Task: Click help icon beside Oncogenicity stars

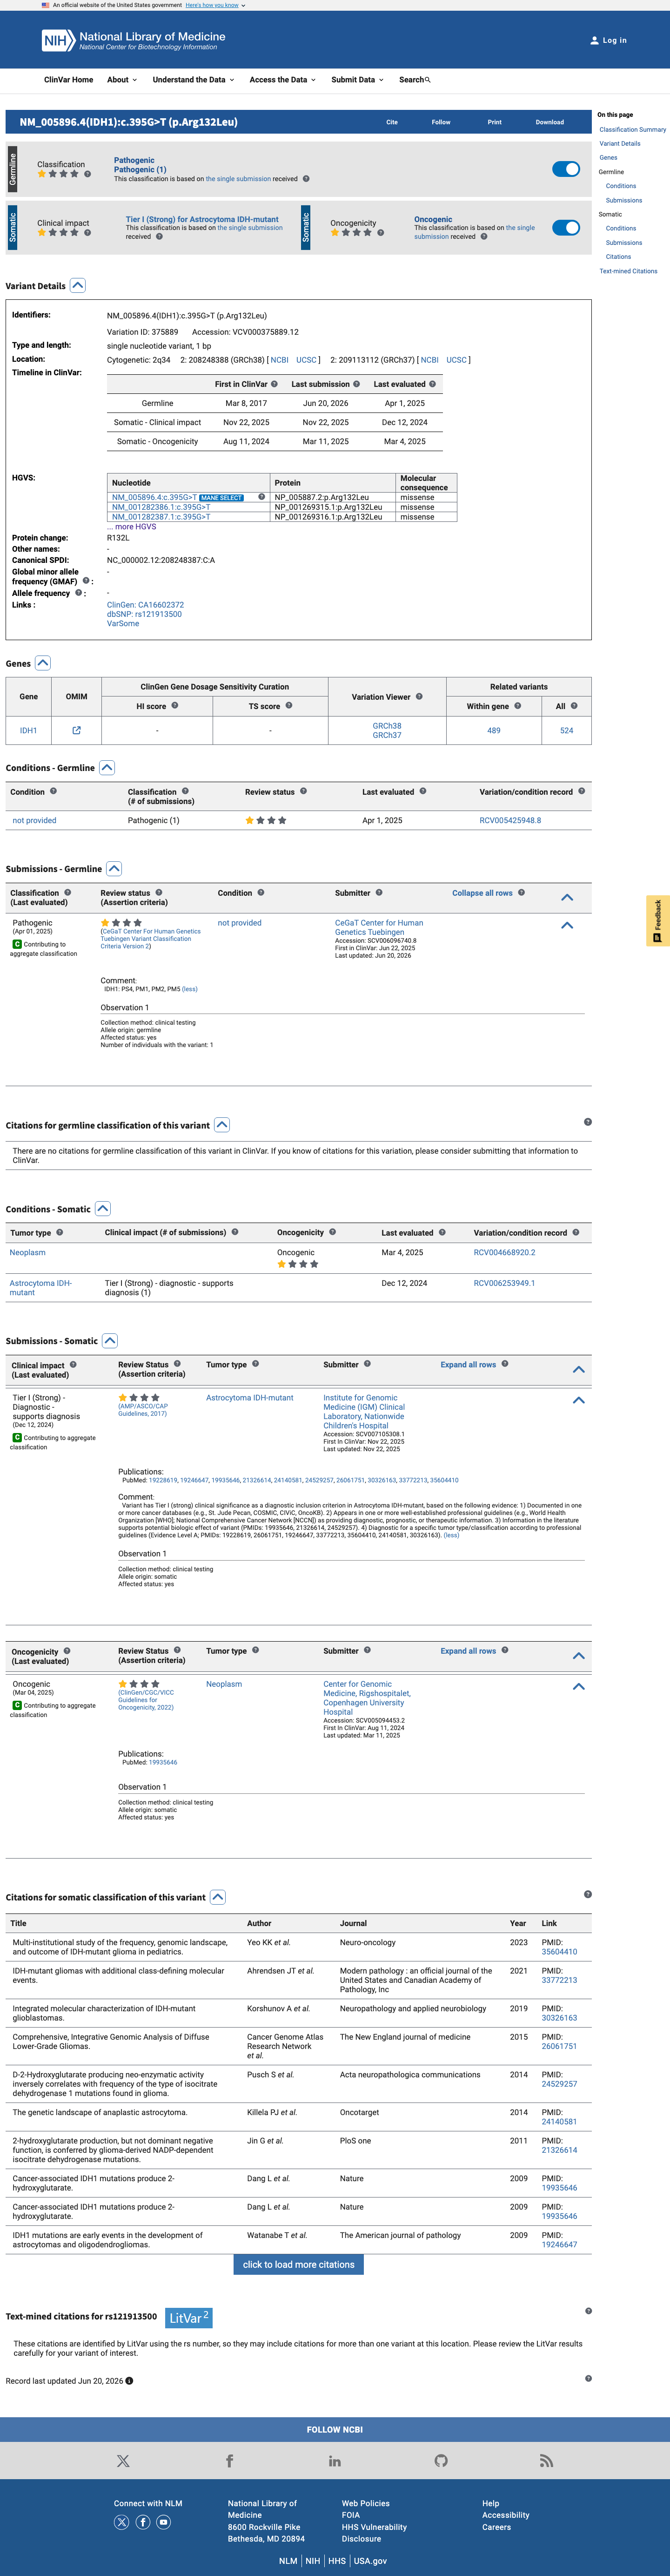Action: point(380,233)
